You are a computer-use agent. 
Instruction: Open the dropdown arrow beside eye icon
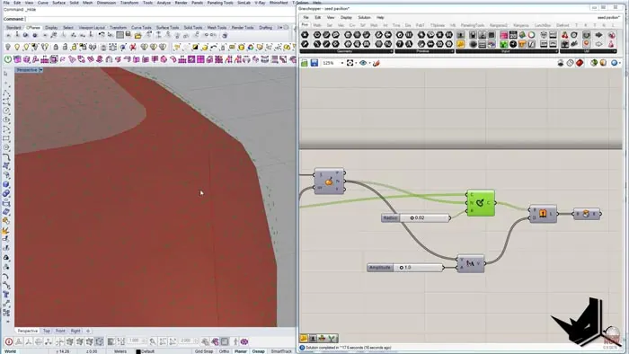(369, 64)
